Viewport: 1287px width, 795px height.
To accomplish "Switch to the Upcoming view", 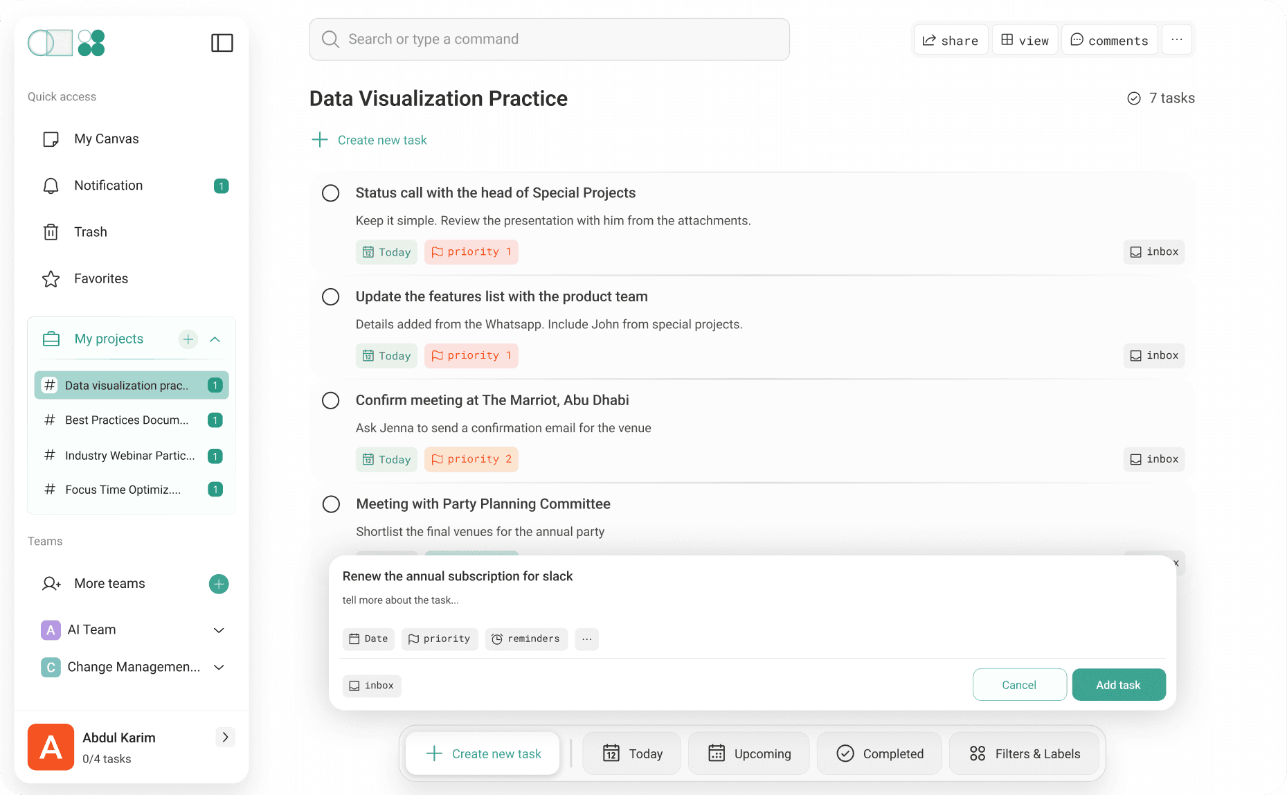I will [x=748, y=753].
